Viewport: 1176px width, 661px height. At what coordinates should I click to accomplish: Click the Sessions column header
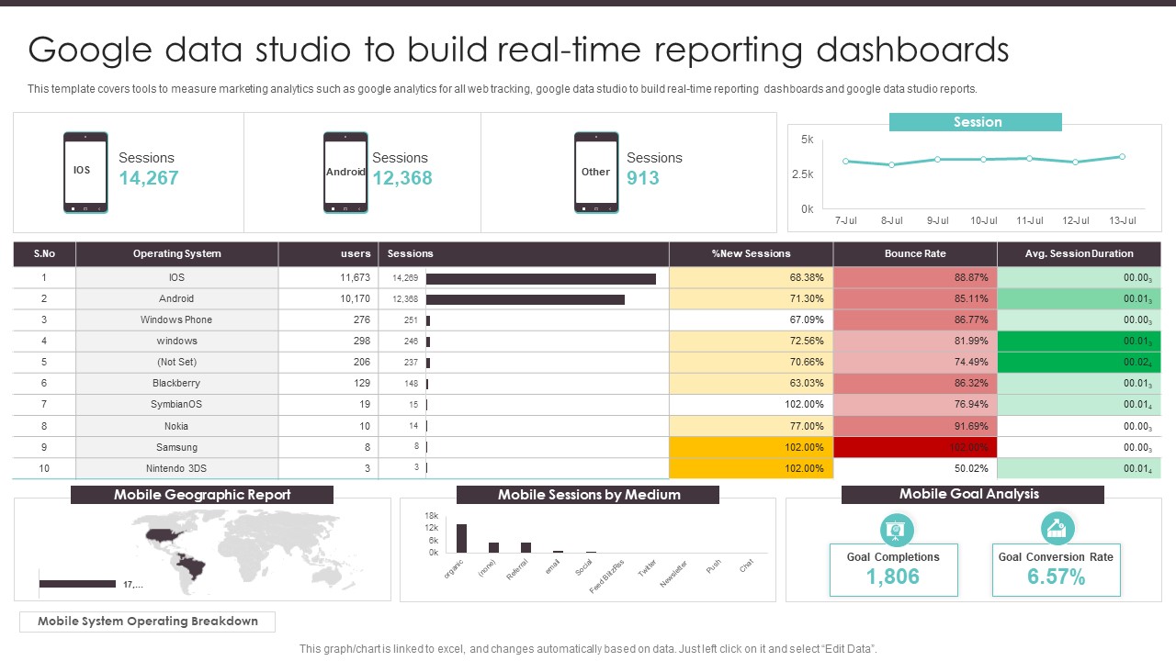(x=524, y=254)
